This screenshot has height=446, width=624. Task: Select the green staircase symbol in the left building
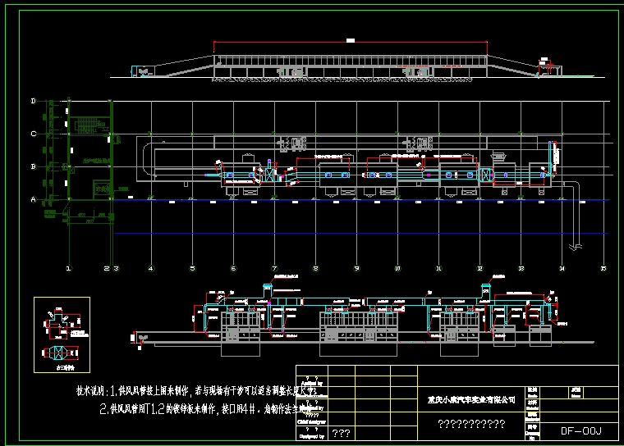tap(84, 125)
